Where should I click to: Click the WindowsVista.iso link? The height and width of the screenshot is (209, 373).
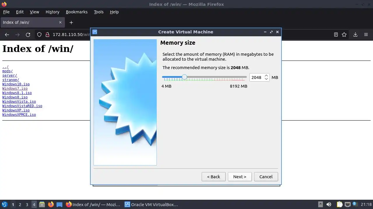19,102
